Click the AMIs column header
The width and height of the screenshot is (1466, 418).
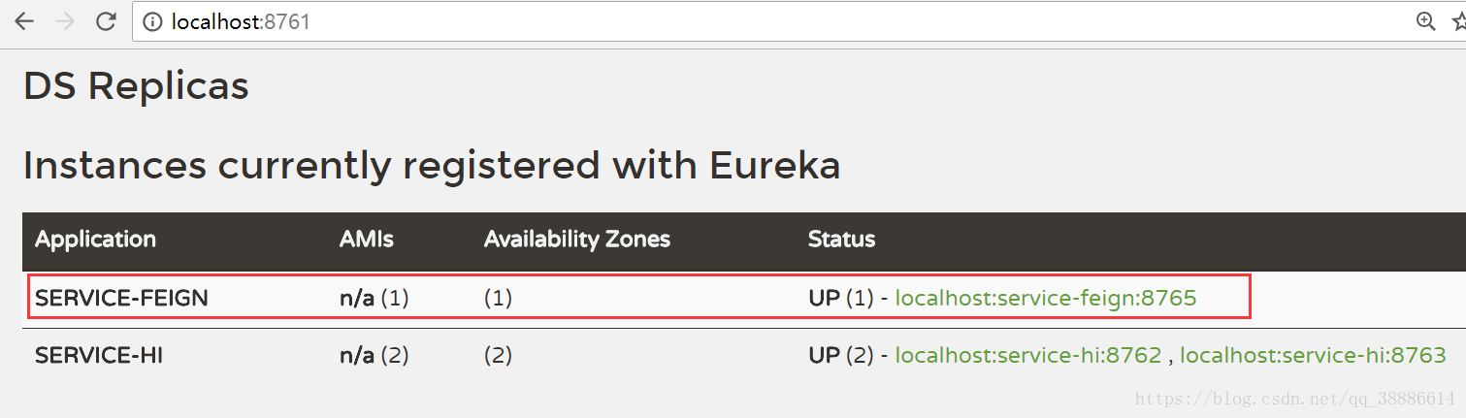click(x=367, y=239)
